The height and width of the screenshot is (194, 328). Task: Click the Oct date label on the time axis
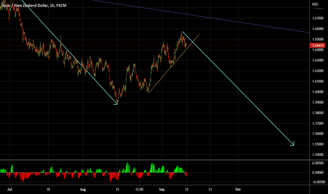click(238, 189)
